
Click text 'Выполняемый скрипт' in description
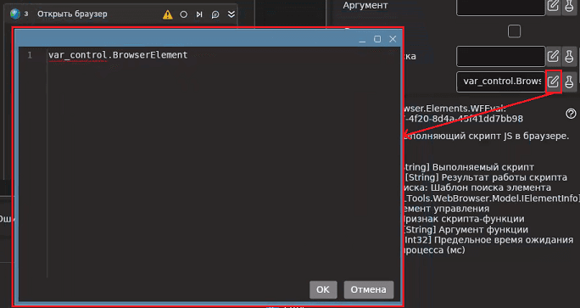483,167
